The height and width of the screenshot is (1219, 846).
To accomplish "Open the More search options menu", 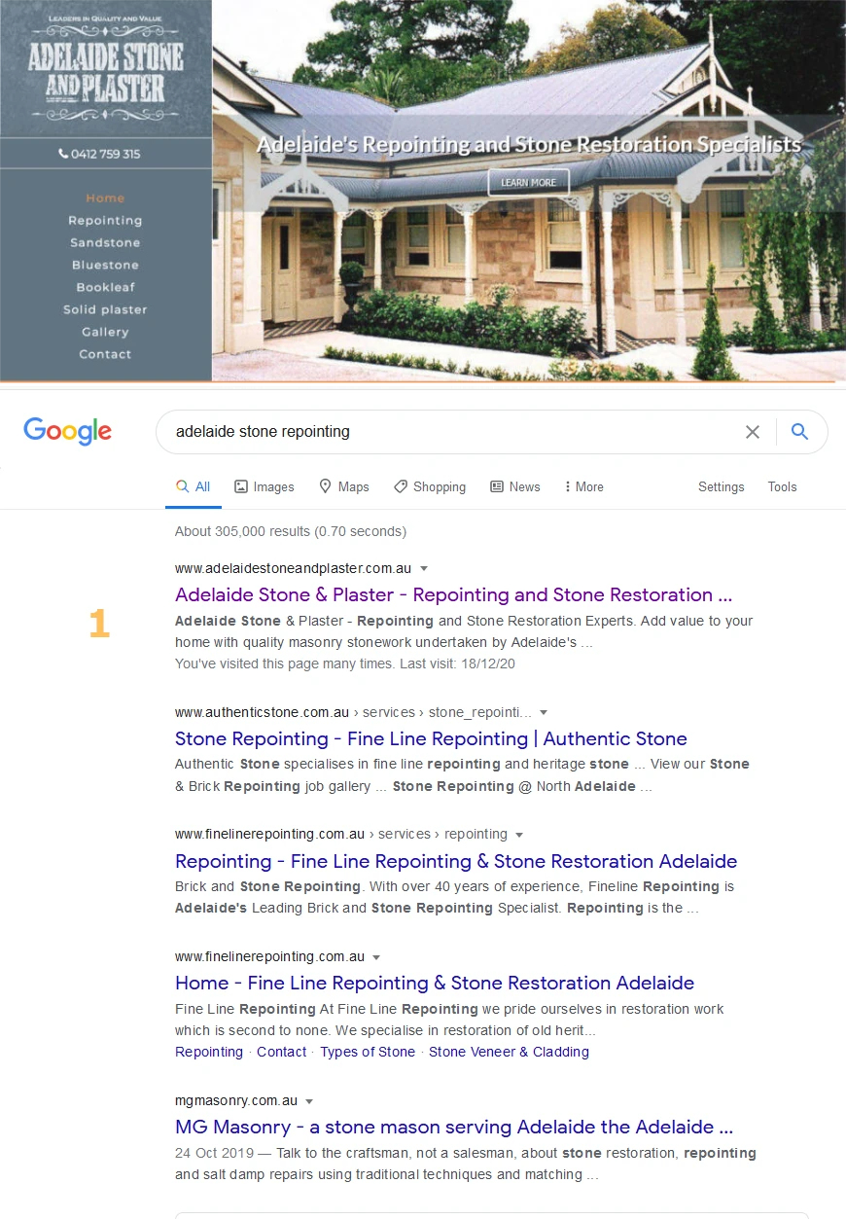I will 583,487.
